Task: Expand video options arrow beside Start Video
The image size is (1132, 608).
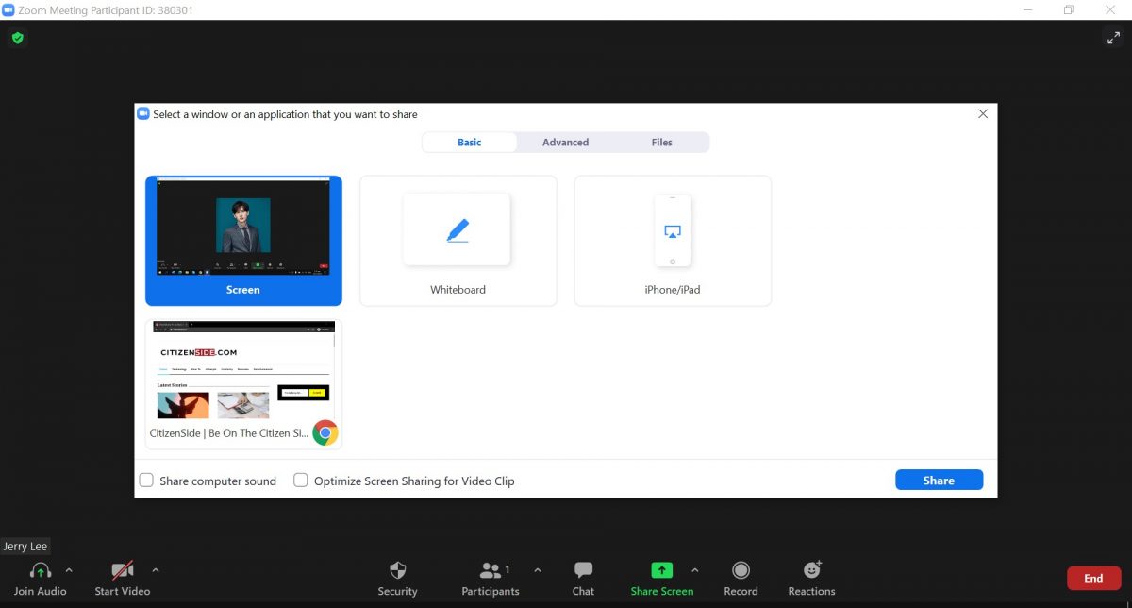Action: click(x=156, y=570)
